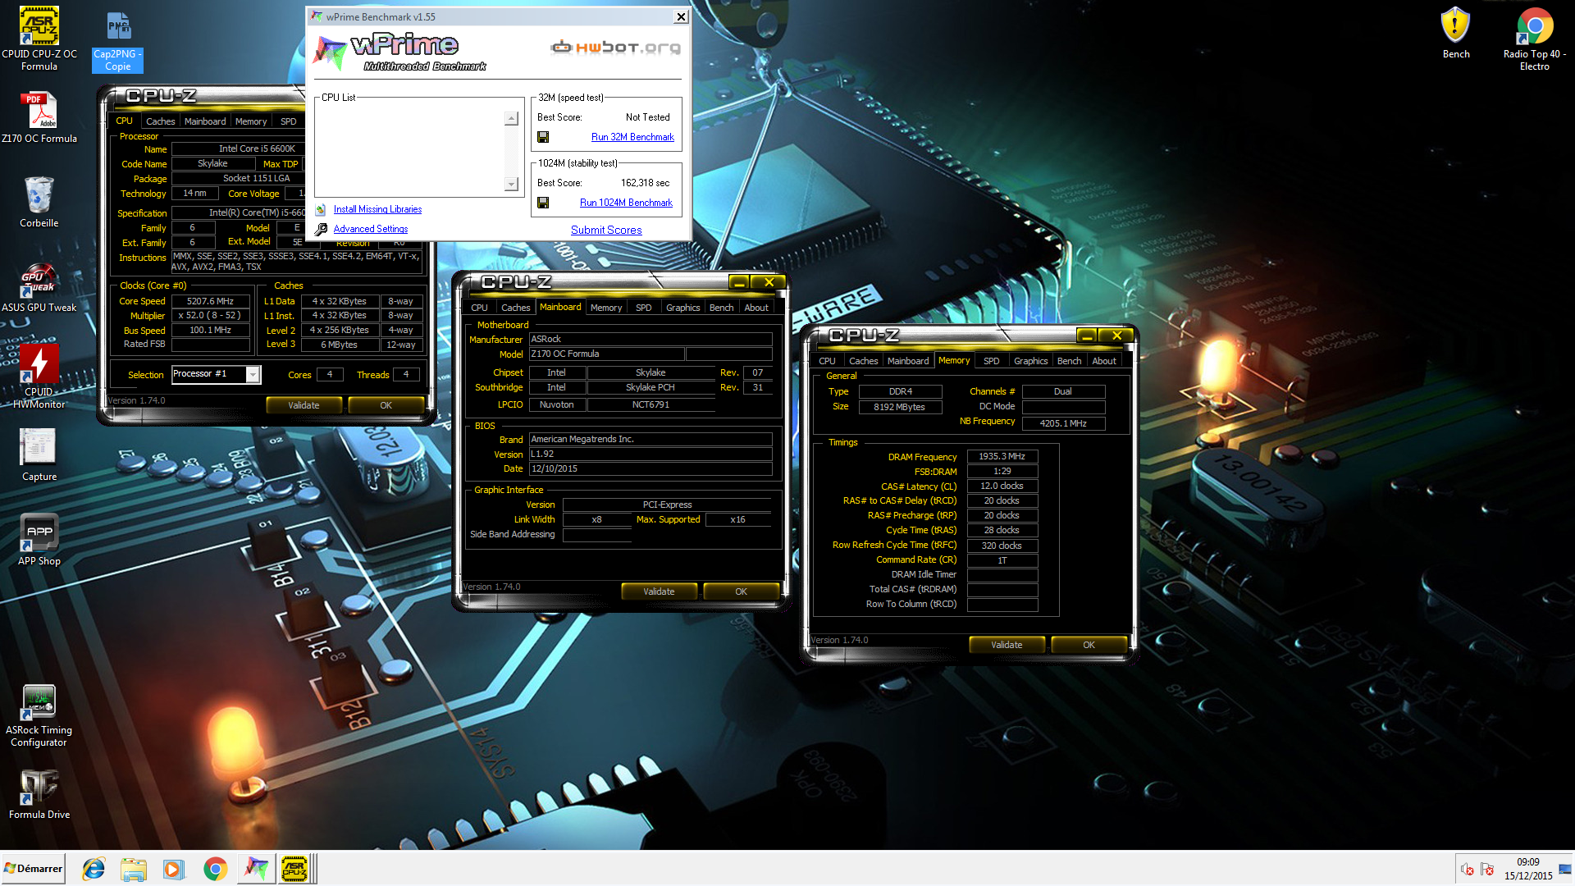Switch to wPrime taskbar button
The image size is (1575, 886).
(x=256, y=869)
